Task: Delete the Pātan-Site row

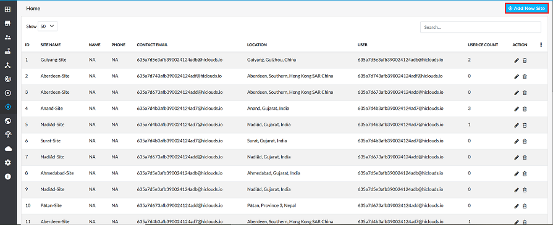Action: (525, 206)
